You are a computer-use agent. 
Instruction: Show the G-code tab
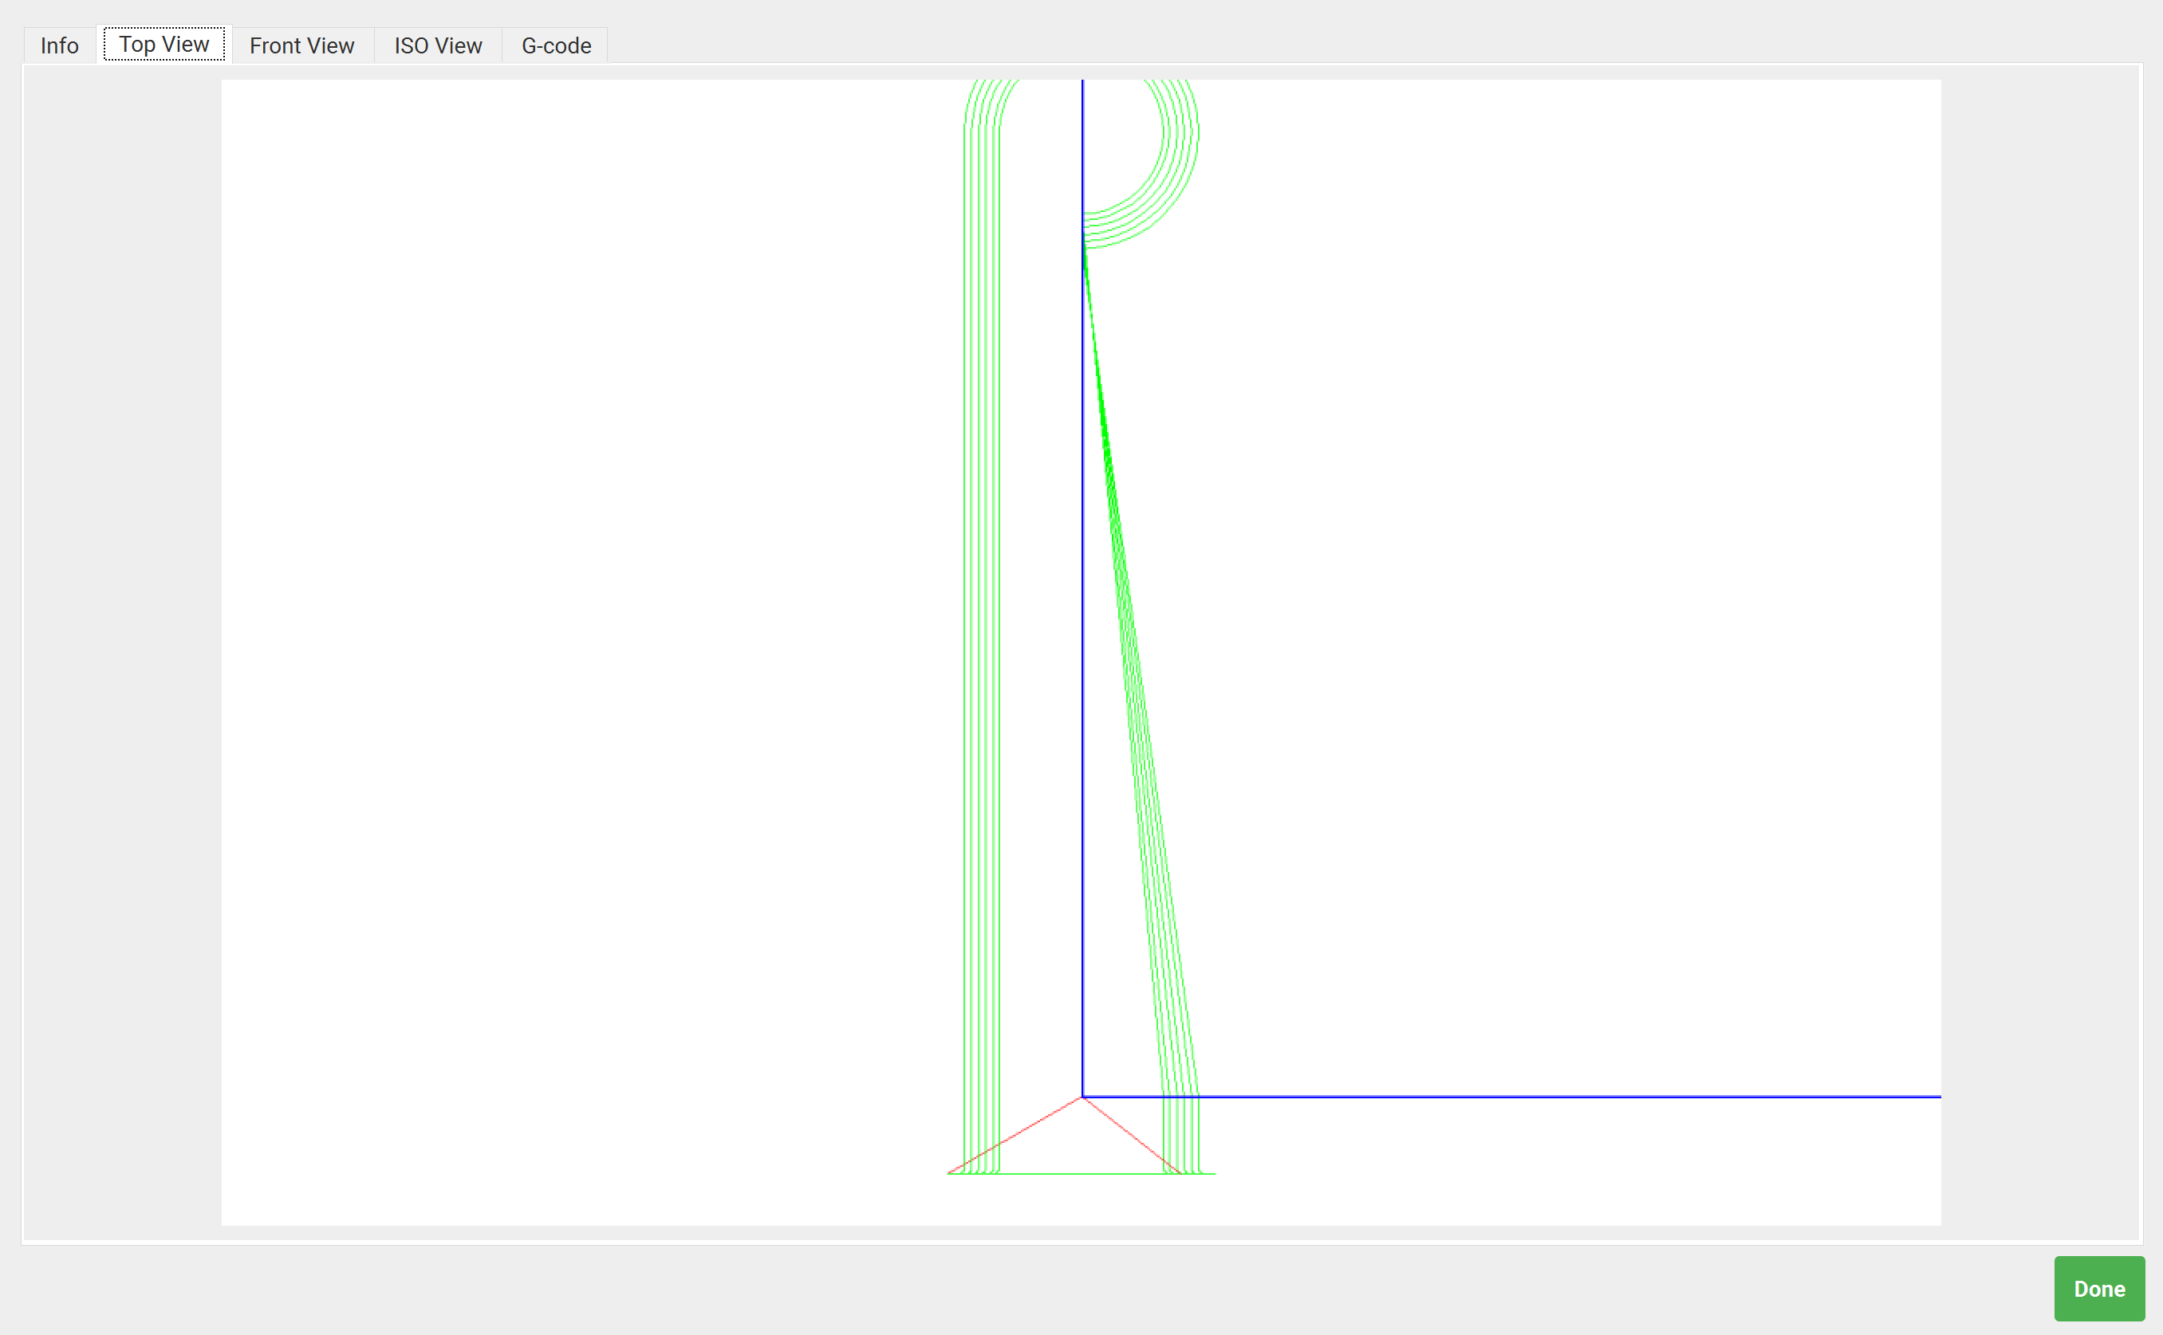[x=556, y=45]
